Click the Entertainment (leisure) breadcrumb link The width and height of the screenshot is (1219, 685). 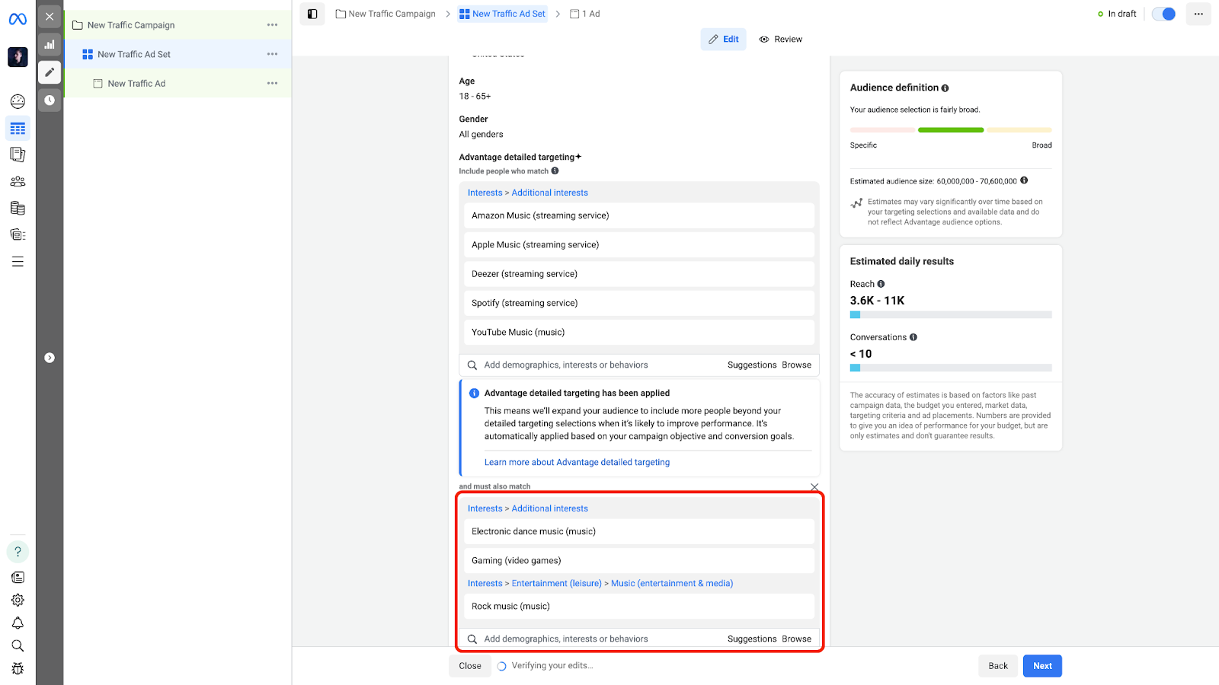(x=557, y=584)
